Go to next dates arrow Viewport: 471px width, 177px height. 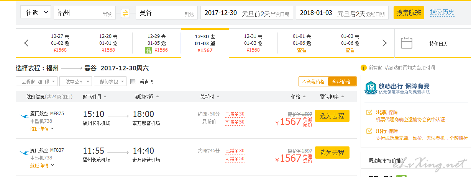pos(385,43)
